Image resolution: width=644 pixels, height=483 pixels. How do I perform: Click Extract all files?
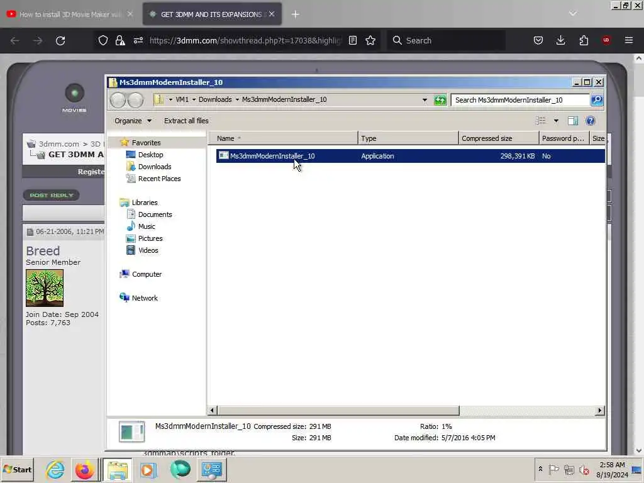(x=186, y=121)
